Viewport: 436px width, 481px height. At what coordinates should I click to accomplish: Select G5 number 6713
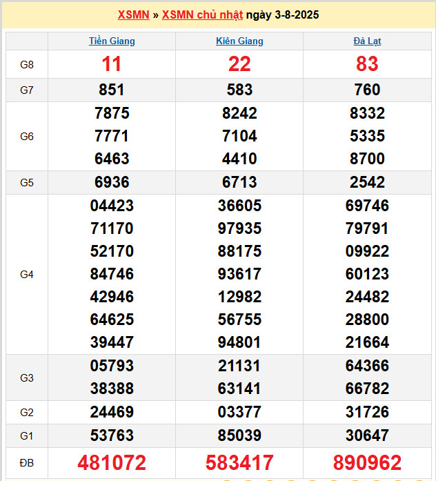tap(239, 182)
